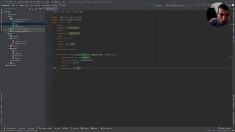Viewport: 235px width, 132px height.
Task: Open the View menu
Action: tap(15, 2)
